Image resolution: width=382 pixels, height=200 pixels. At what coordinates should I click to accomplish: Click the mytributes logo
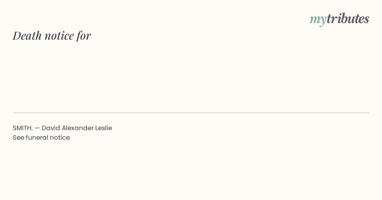(339, 19)
